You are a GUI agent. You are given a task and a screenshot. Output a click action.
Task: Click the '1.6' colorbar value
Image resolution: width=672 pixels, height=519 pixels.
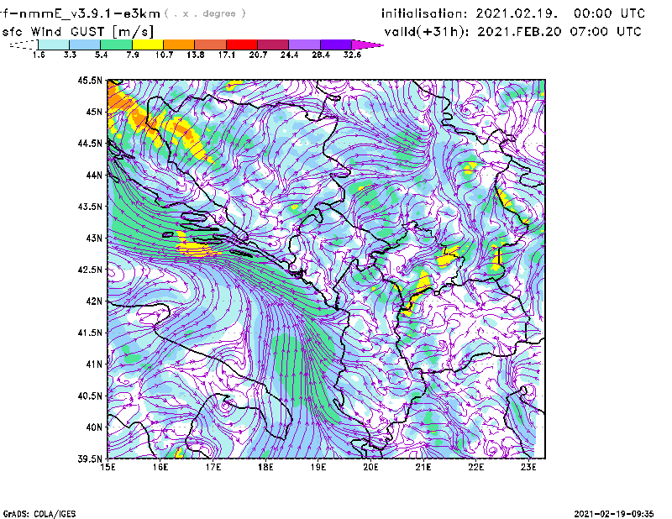click(39, 55)
